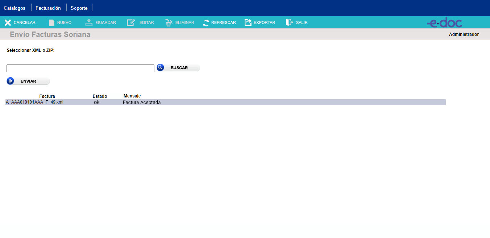Viewport: 490px width, 238px height.
Task: Click the Cancelar X icon
Action: pos(8,23)
